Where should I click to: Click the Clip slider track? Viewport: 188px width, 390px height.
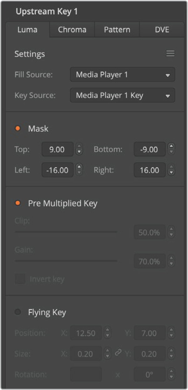tap(66, 232)
